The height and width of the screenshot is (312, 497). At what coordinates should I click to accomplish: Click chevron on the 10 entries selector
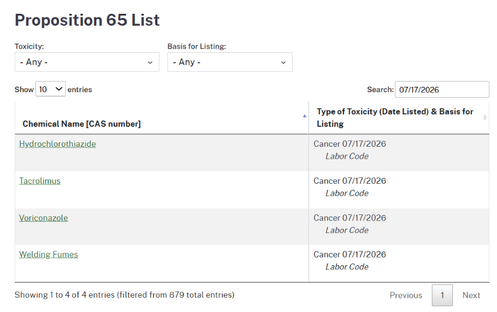coord(59,89)
